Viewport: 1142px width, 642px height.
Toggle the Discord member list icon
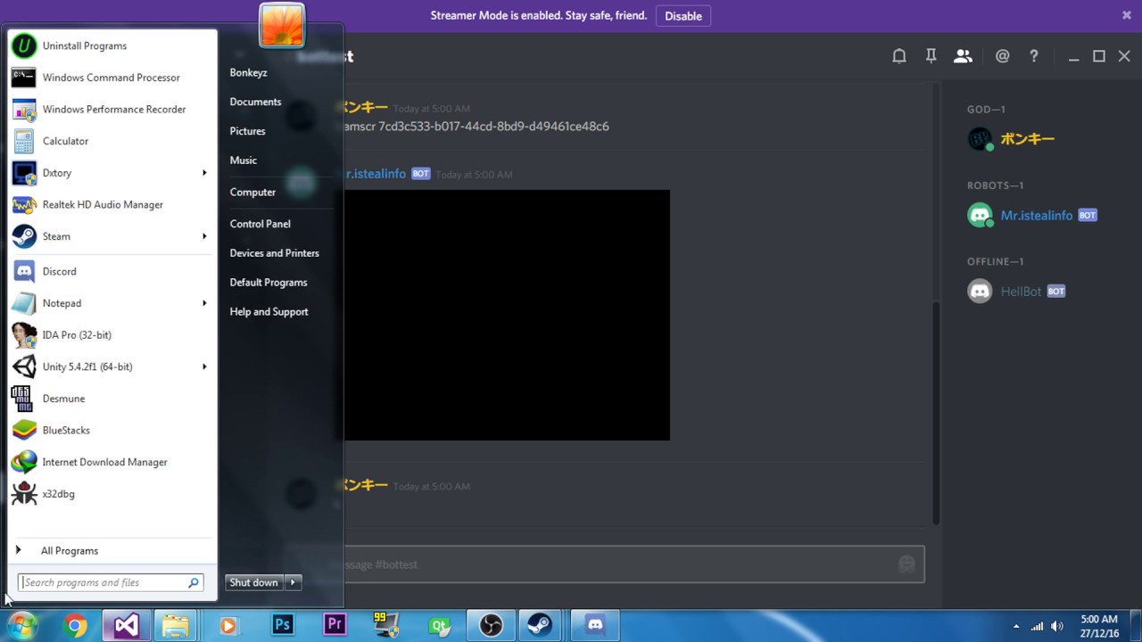[963, 56]
